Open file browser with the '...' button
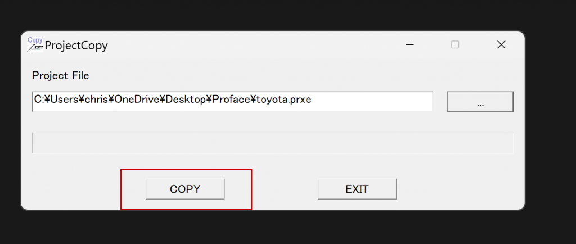576x244 pixels. pos(480,102)
